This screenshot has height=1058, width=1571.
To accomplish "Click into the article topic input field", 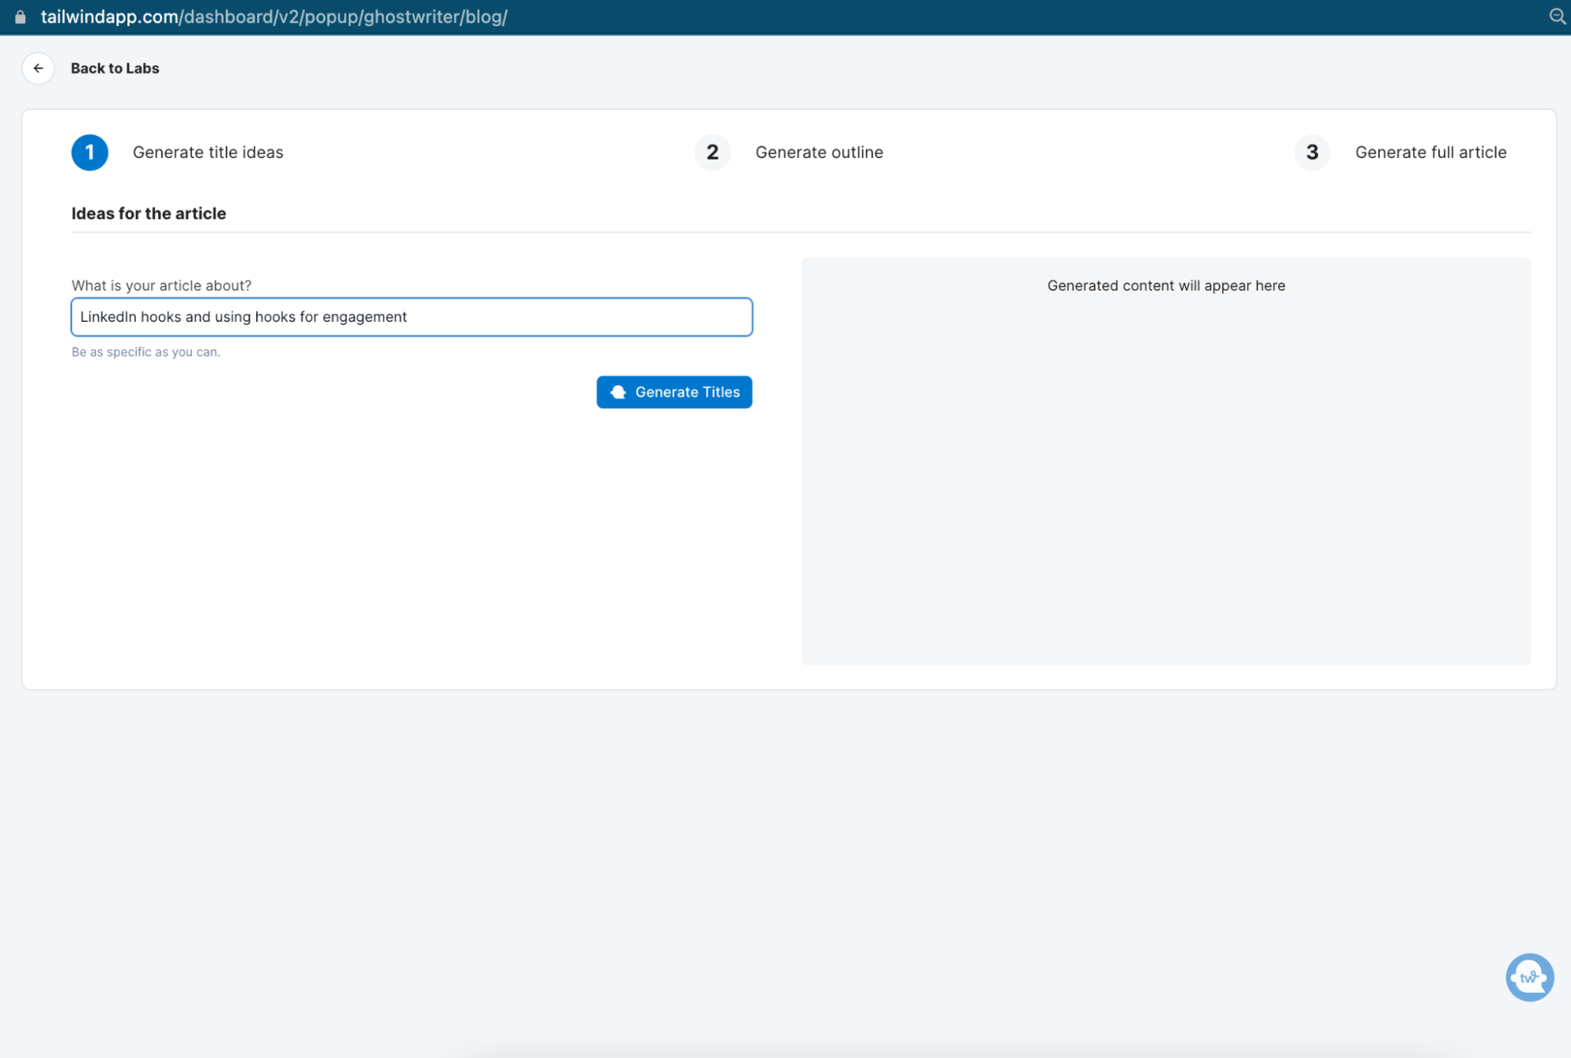I will pos(550,317).
